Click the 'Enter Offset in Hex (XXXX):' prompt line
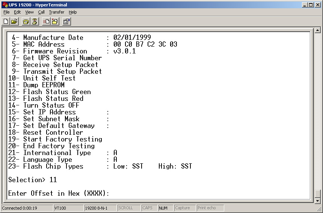 pyautogui.click(x=59, y=193)
